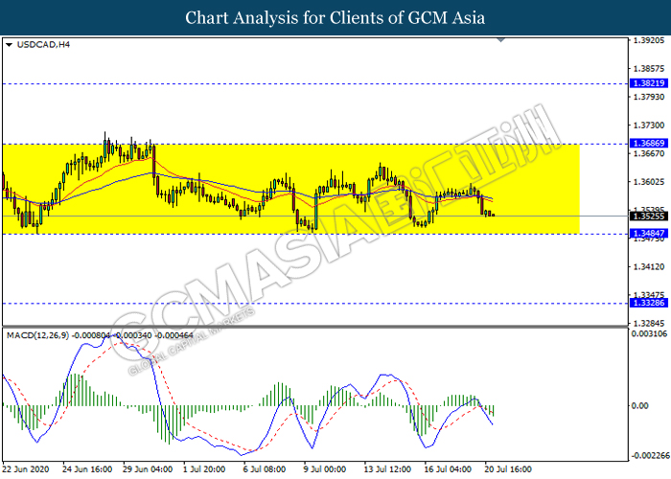Viewport: 671px width, 479px height.
Task: Click the MACD(12,26,9) indicator label
Action: (37, 335)
